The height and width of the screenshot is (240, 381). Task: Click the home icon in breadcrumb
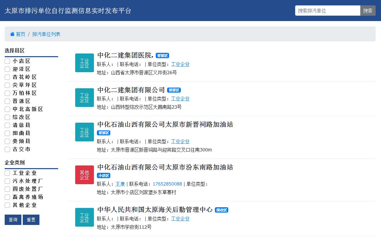(12, 34)
